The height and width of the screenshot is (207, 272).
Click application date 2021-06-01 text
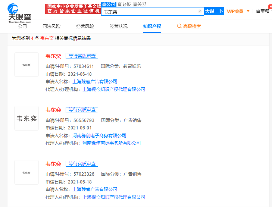point(80,128)
